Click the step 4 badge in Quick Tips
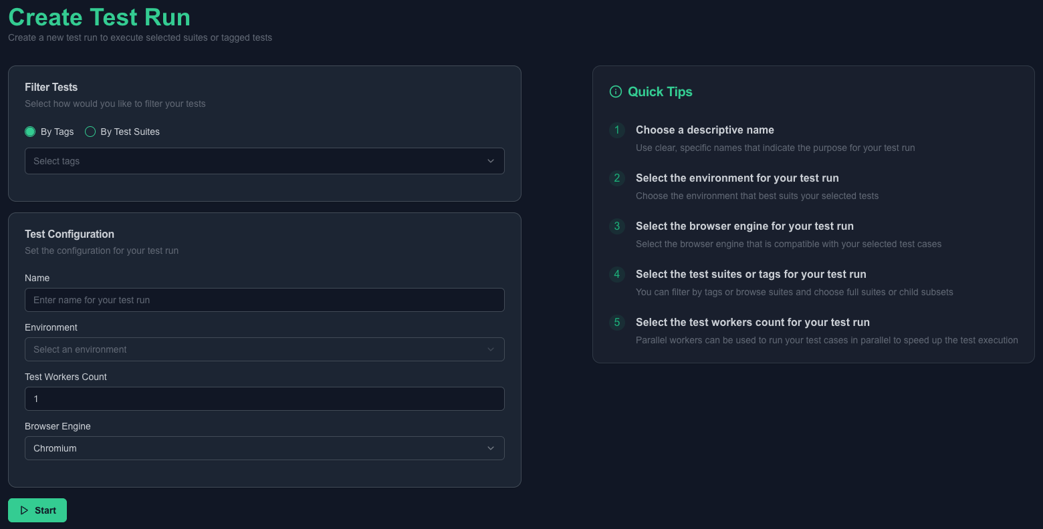1043x529 pixels. pyautogui.click(x=616, y=275)
